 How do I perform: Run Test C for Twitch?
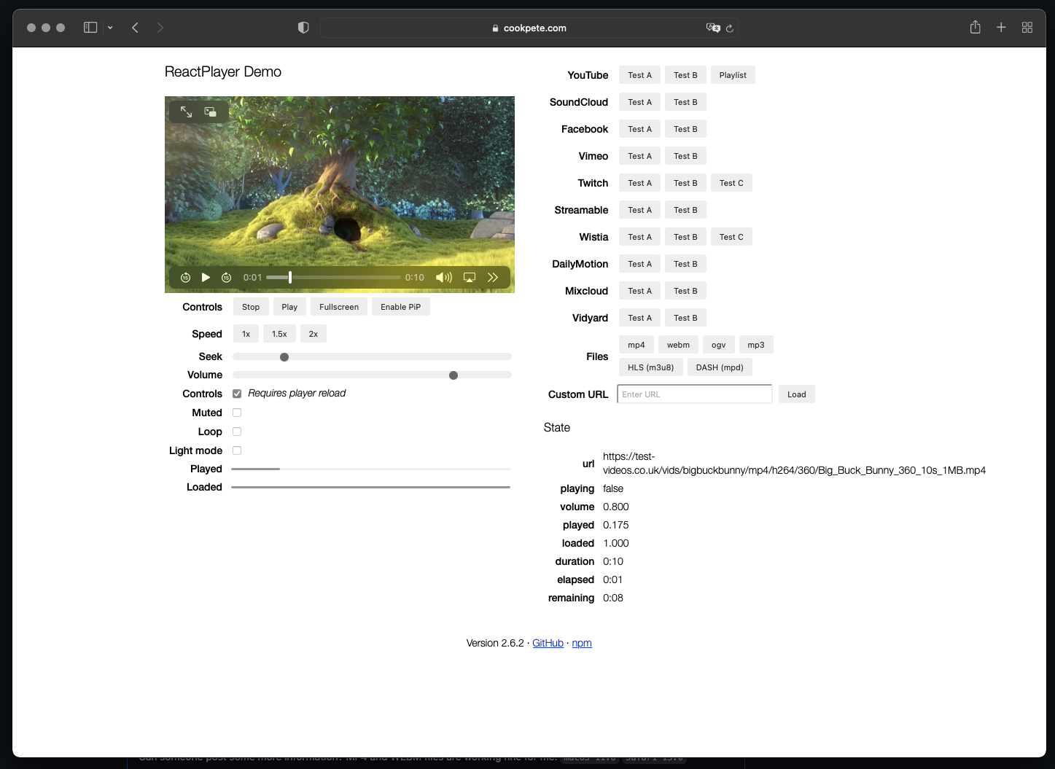click(731, 182)
